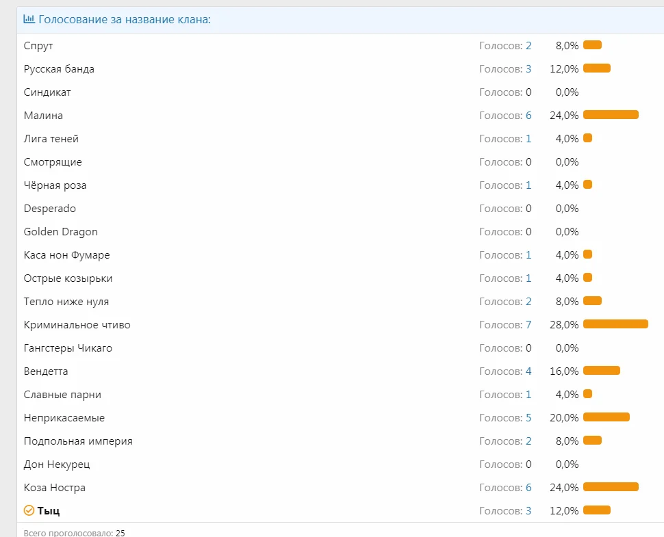Click the Вендетта 16% result bar

pos(601,371)
